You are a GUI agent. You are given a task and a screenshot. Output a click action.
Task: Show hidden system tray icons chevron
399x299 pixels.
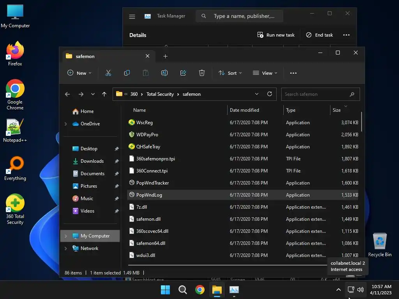click(x=339, y=290)
